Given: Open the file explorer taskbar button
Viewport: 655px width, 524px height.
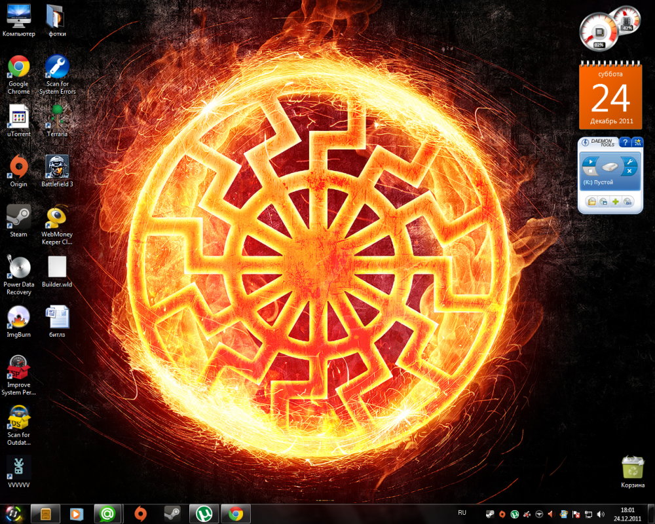Looking at the screenshot, I should tap(45, 514).
